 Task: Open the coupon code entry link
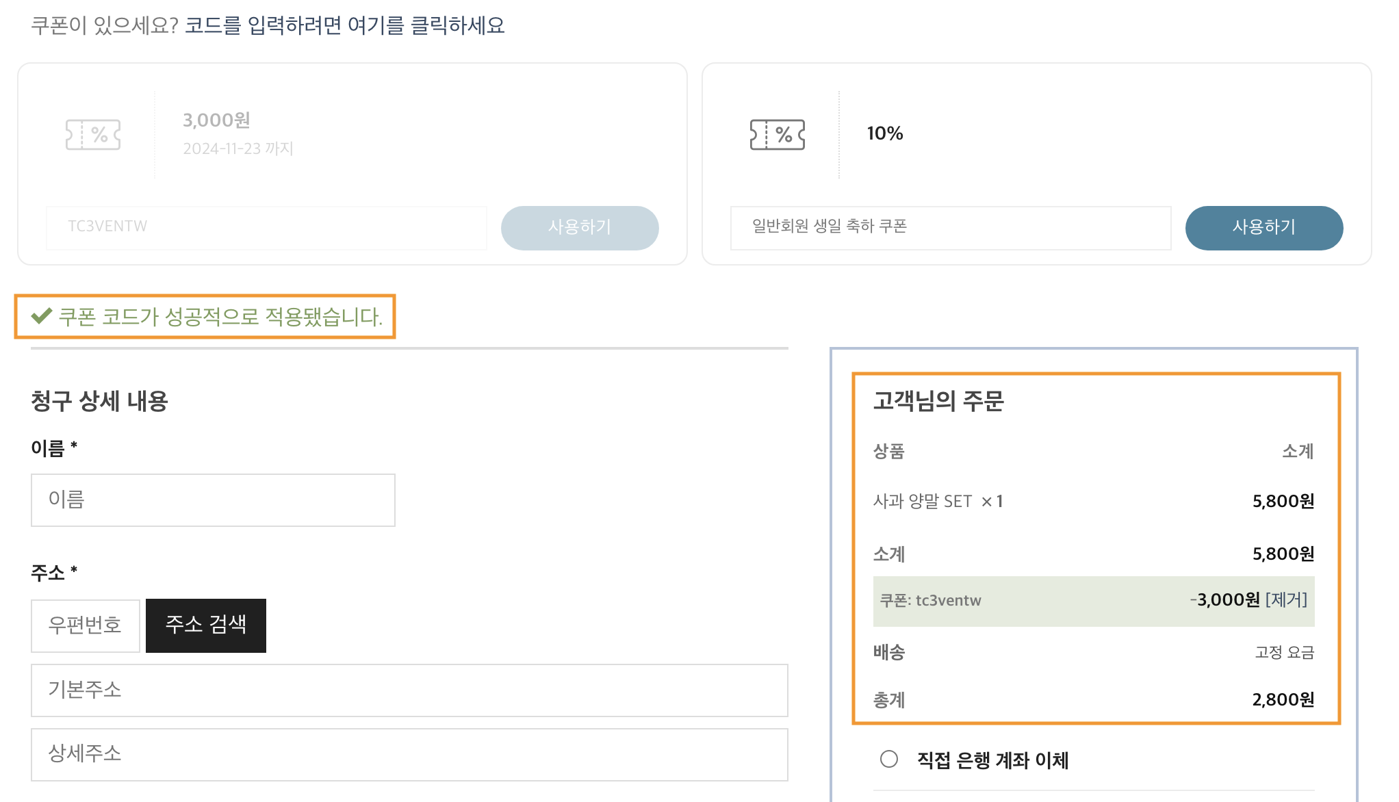[x=345, y=26]
